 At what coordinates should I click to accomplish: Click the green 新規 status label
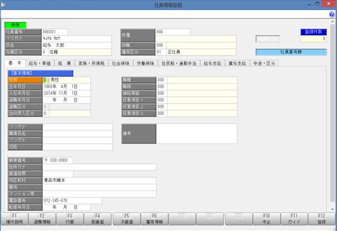click(15, 25)
